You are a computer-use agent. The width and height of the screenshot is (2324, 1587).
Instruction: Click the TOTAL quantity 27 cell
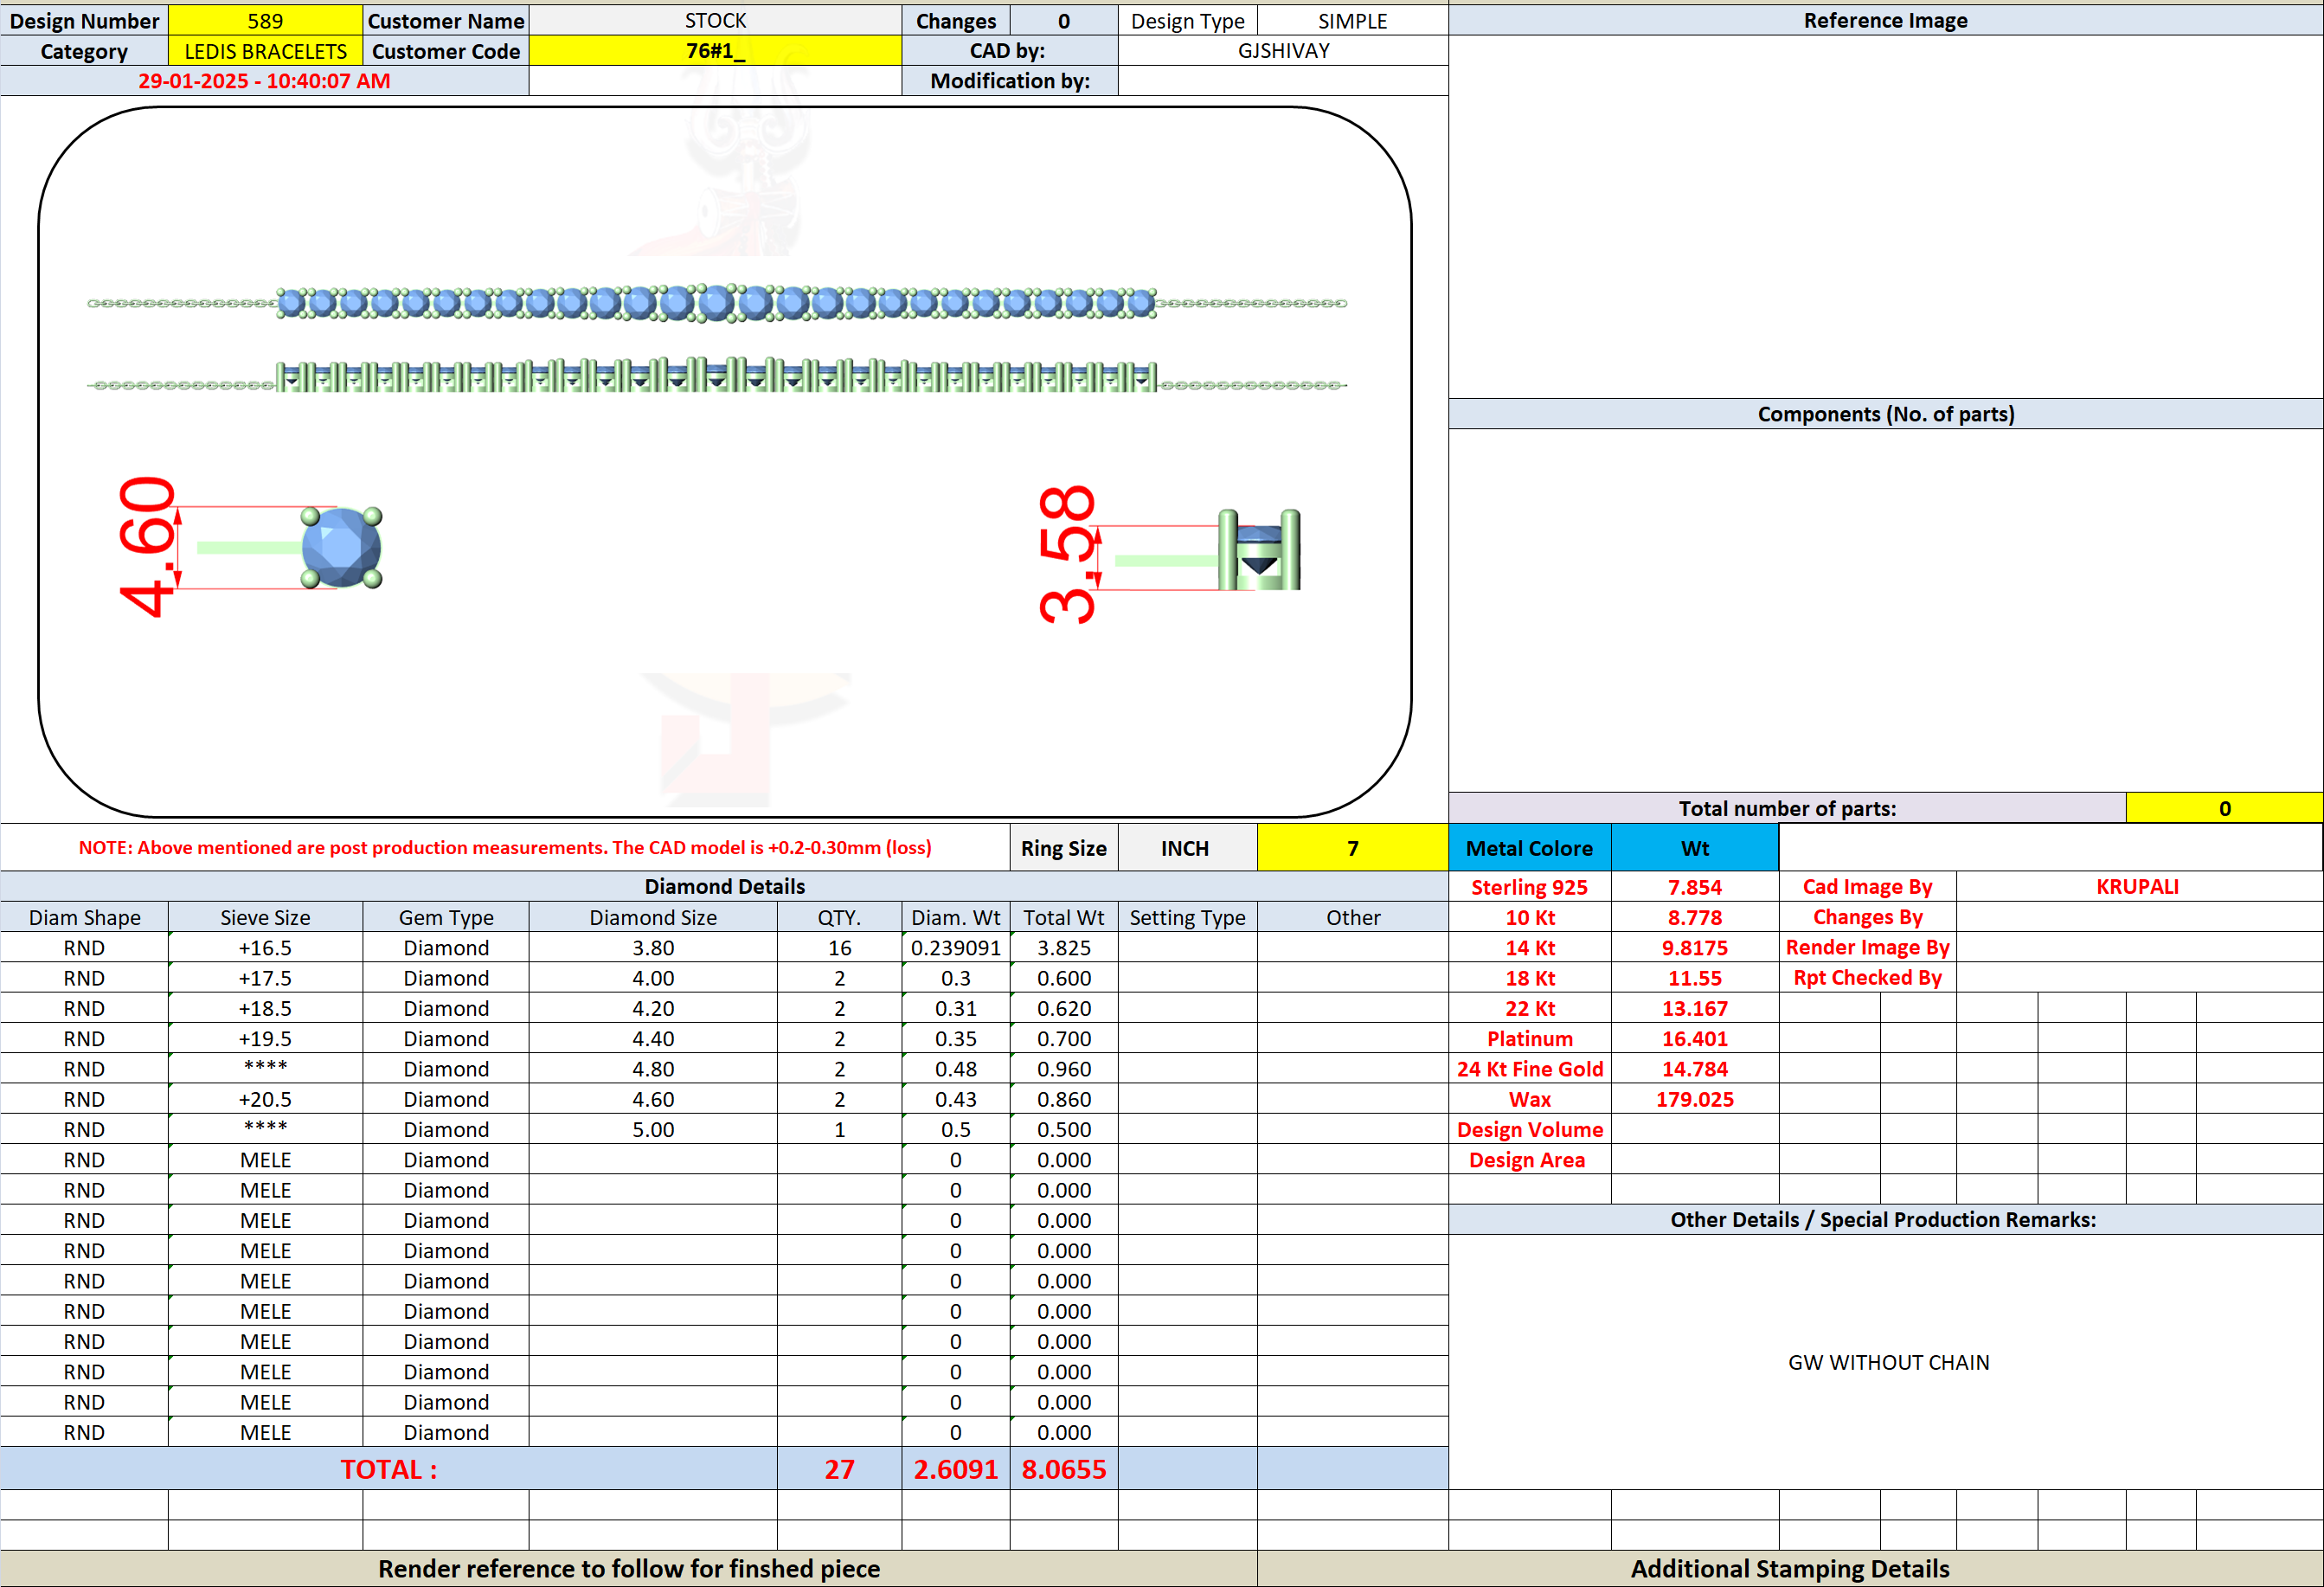[839, 1468]
